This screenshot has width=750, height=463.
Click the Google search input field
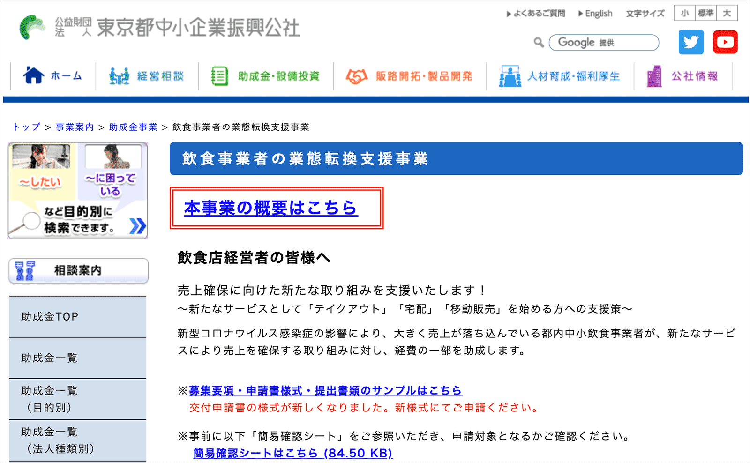[x=604, y=43]
